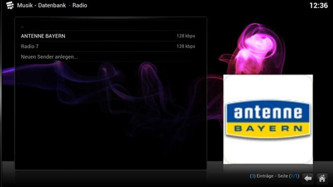Viewport: 333px width, 187px height.
Task: Click the '(3) Einträge' entry counter
Action: 262,176
